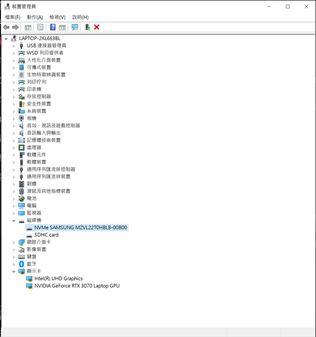
Task: Click the red X uninstall device icon
Action: (x=97, y=27)
